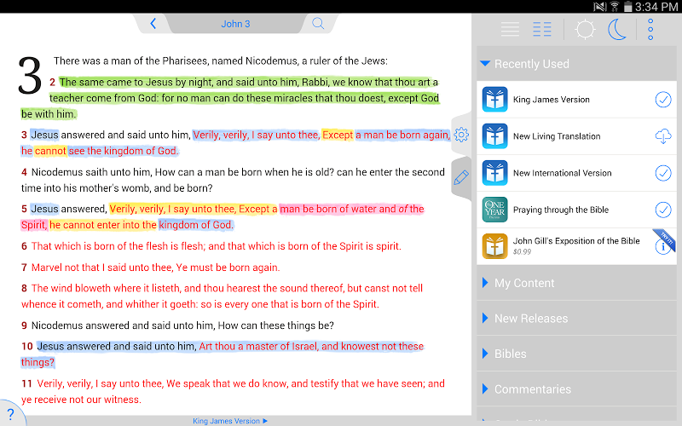Image resolution: width=682 pixels, height=426 pixels.
Task: View info for John Gill's Exposition
Action: (x=662, y=247)
